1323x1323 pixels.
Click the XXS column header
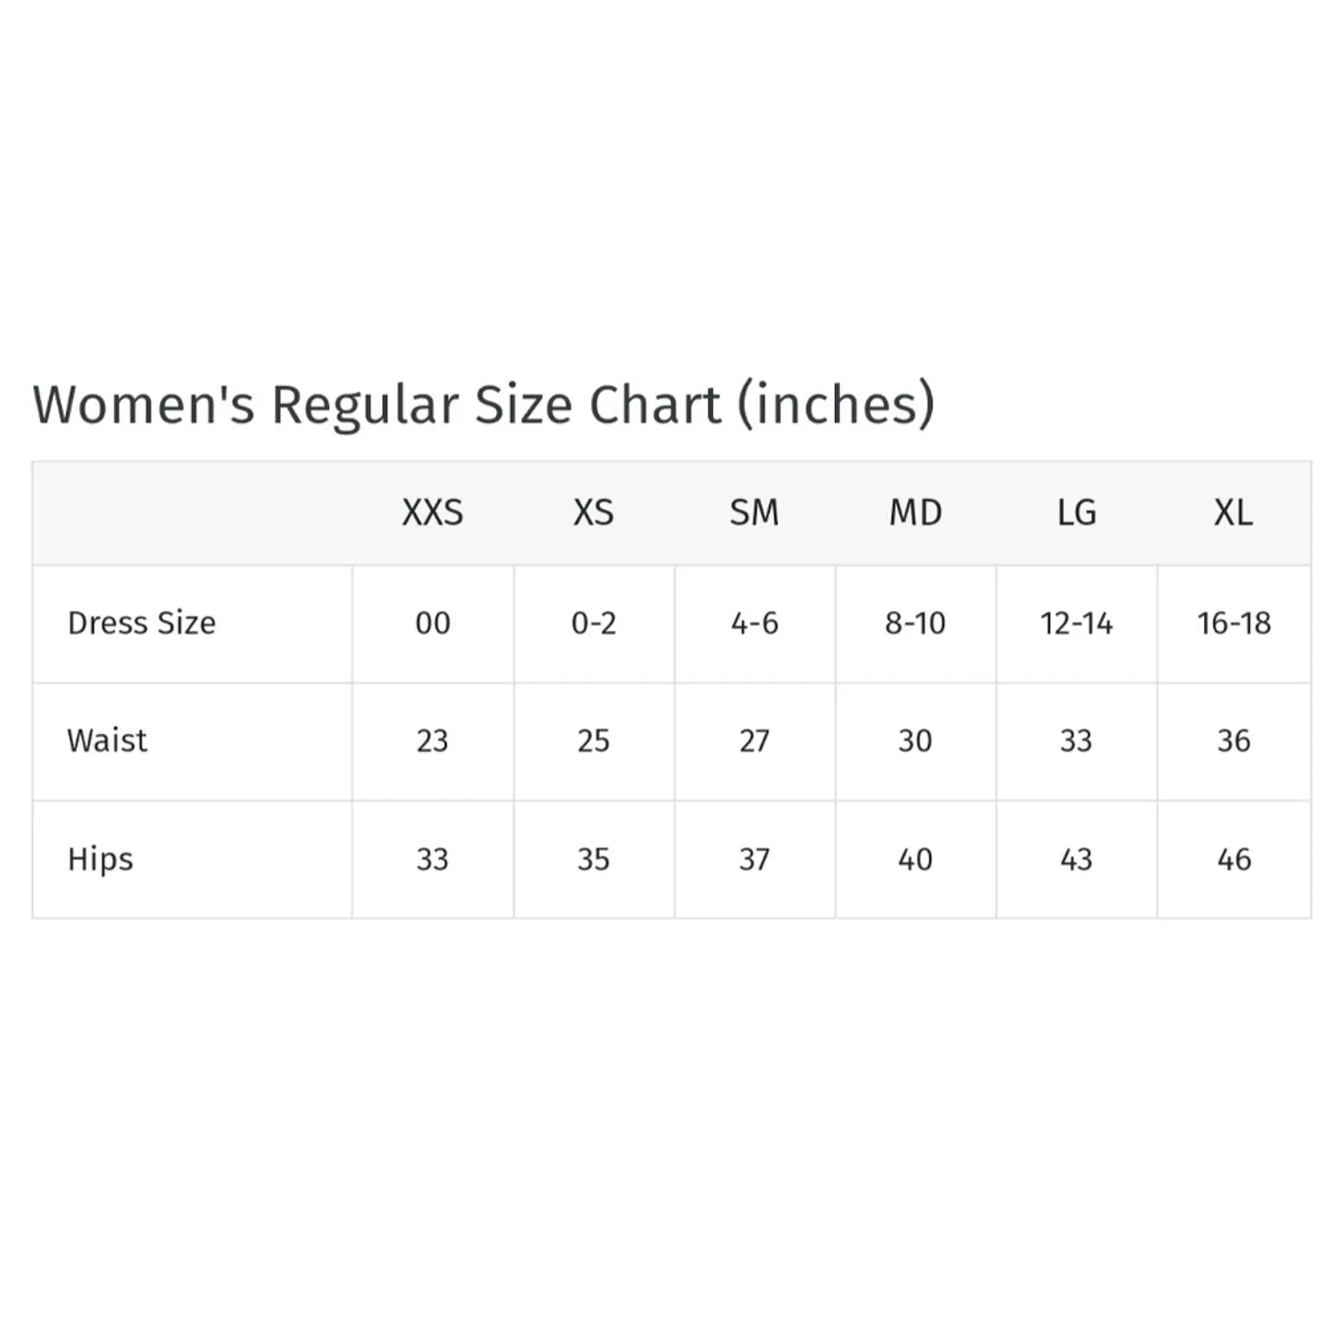point(432,513)
